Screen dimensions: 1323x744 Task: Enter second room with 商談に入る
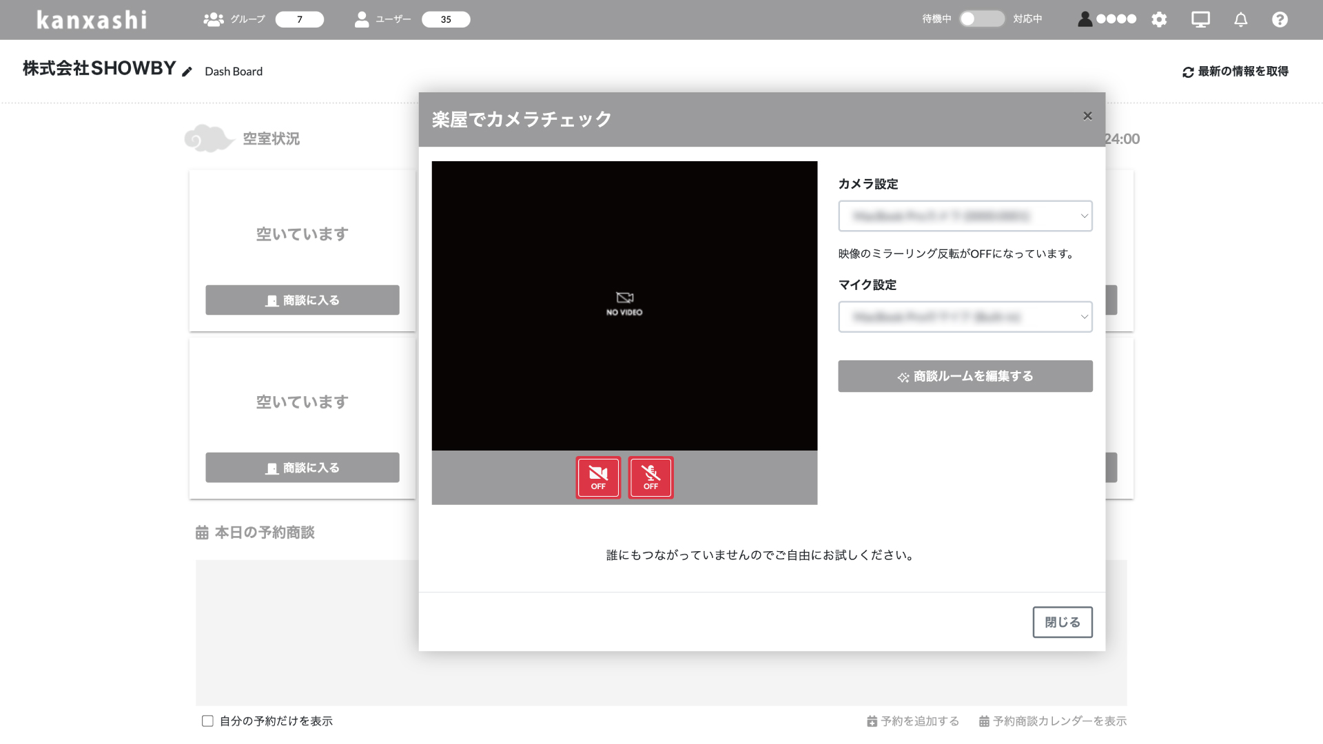click(x=302, y=468)
